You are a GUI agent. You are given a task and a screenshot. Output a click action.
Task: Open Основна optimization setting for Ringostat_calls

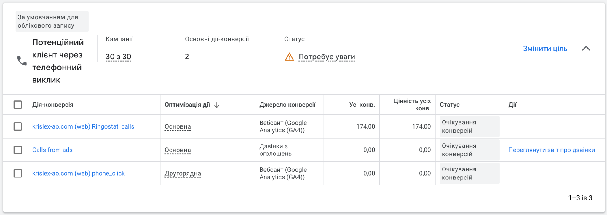[x=178, y=126]
